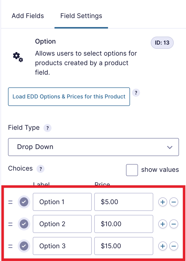Switch to the Add Fields tab

coord(28,16)
